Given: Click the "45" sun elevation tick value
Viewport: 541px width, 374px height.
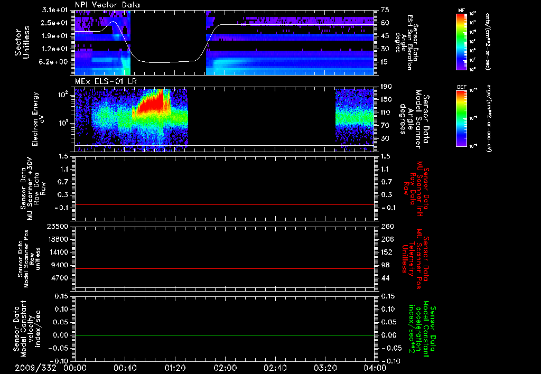Looking at the screenshot, I should point(385,36).
